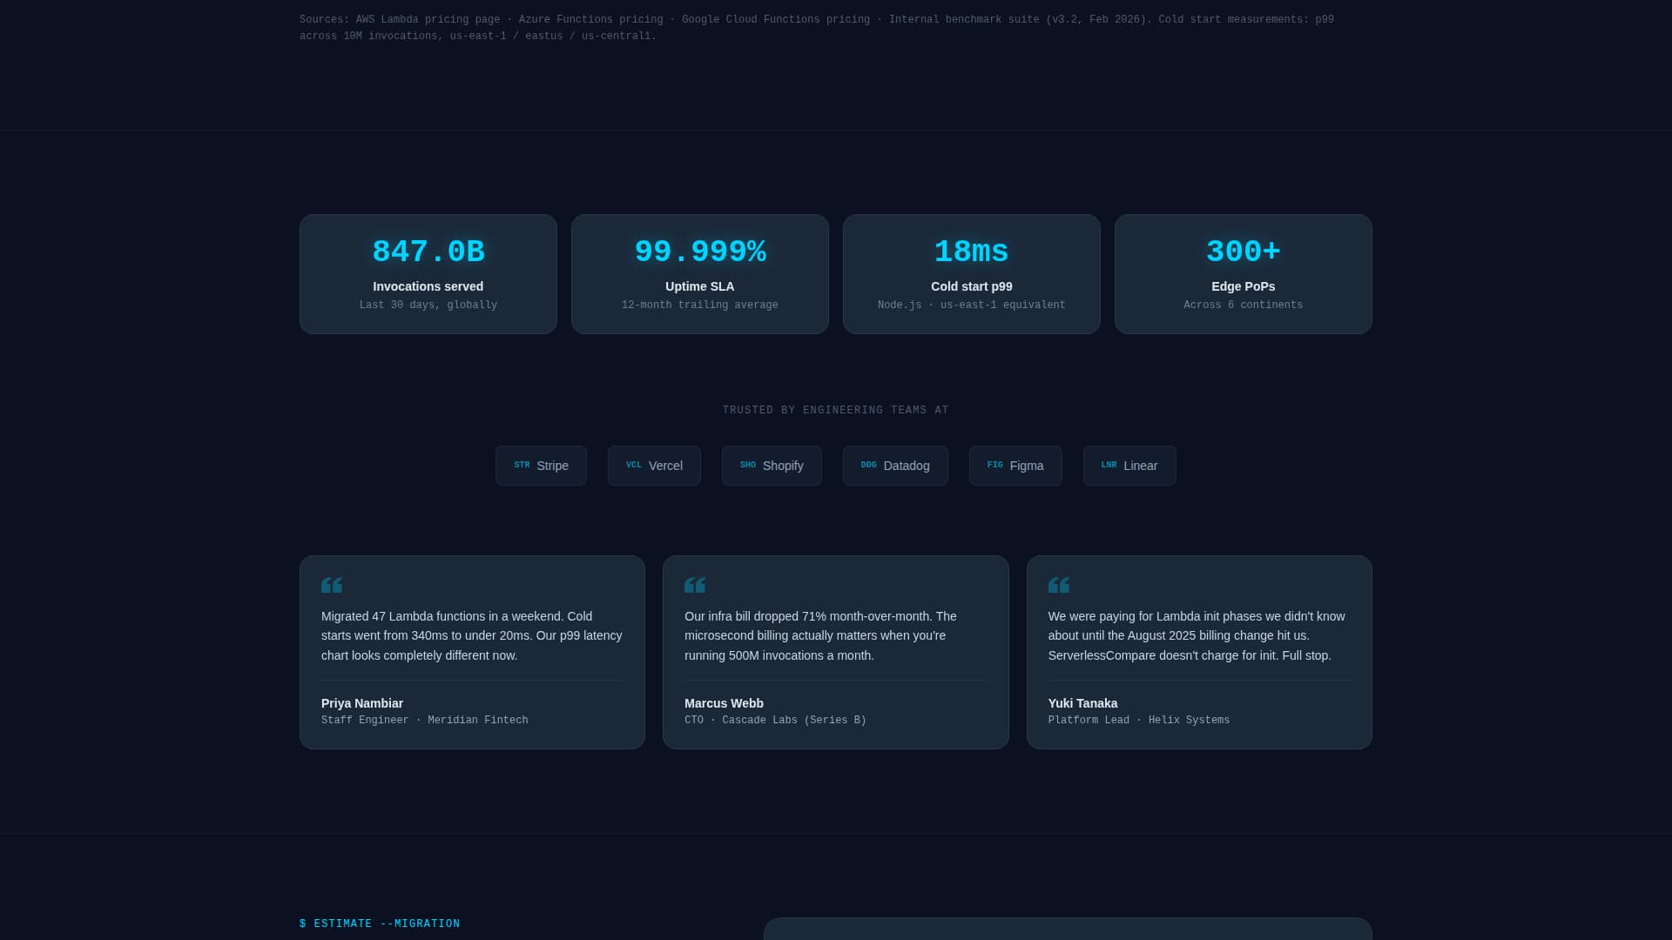Click the '$ ESTIMATE --MIGRATION' heading
The image size is (1672, 940).
(380, 924)
